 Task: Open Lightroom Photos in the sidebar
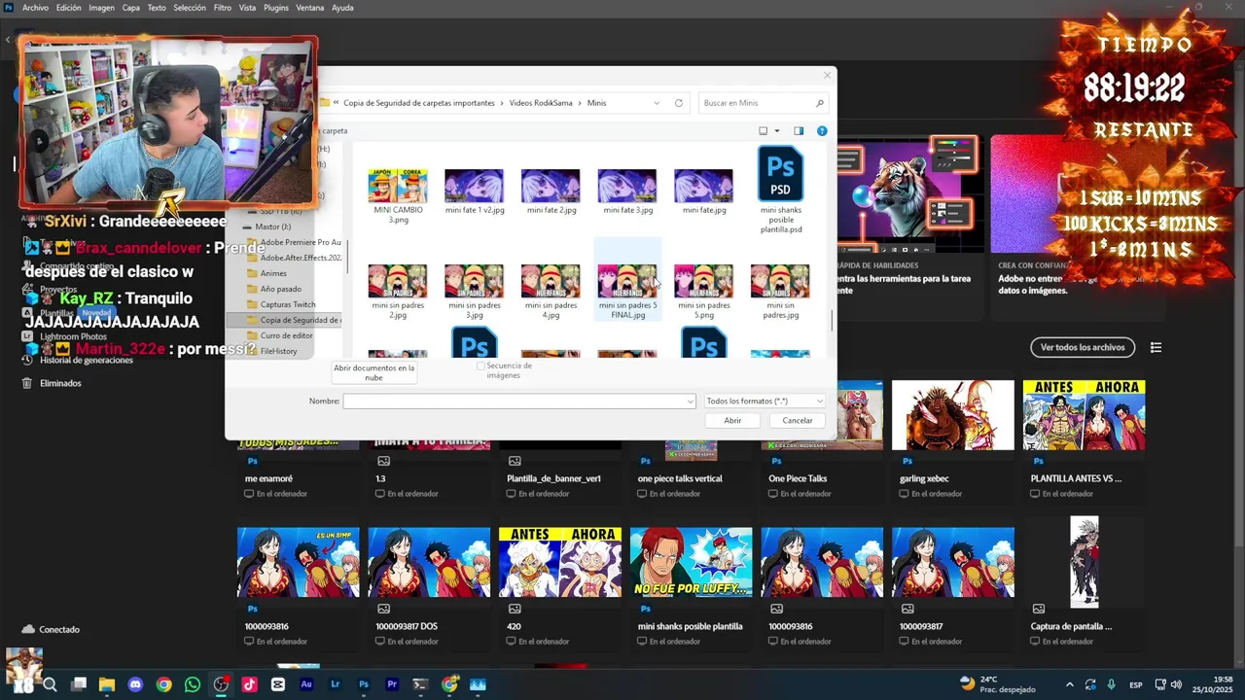(x=73, y=336)
